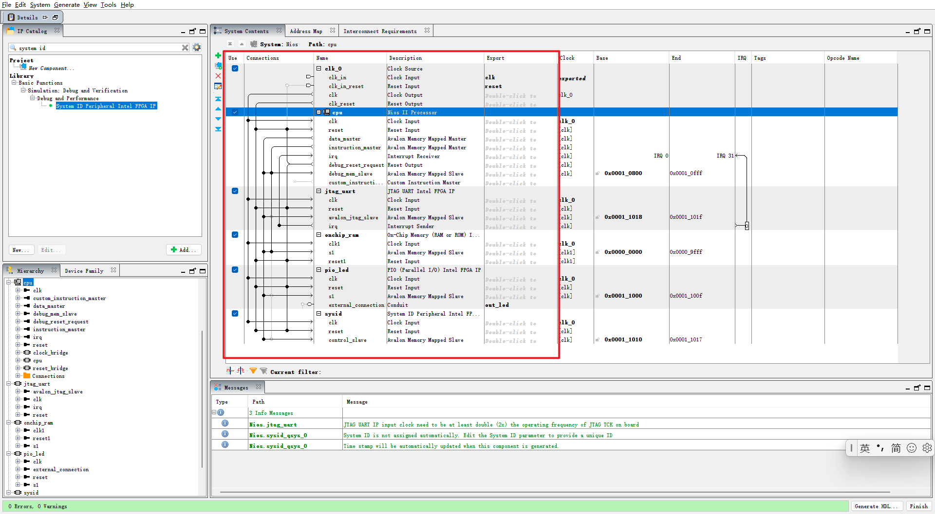The width and height of the screenshot is (935, 514).
Task: Collapse onchip_ram component in System Contents
Action: 319,235
